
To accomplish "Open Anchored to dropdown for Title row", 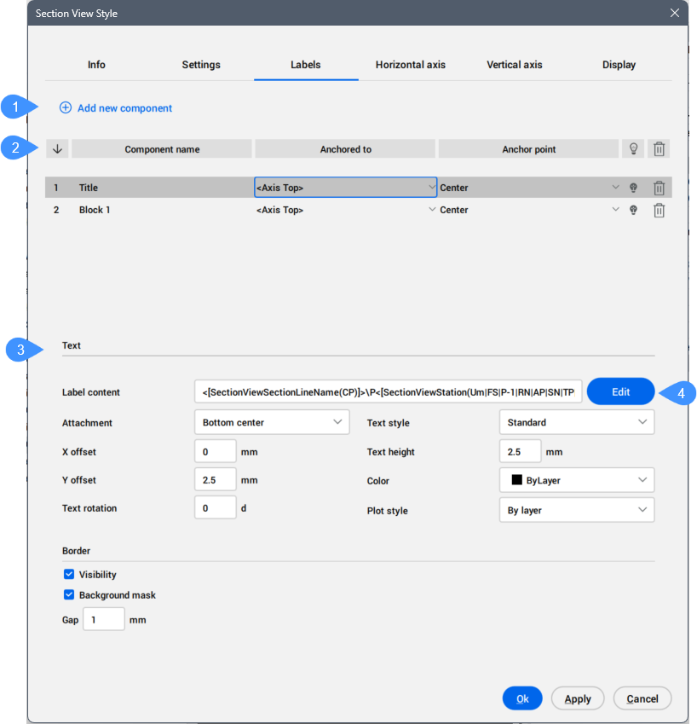I will click(346, 188).
